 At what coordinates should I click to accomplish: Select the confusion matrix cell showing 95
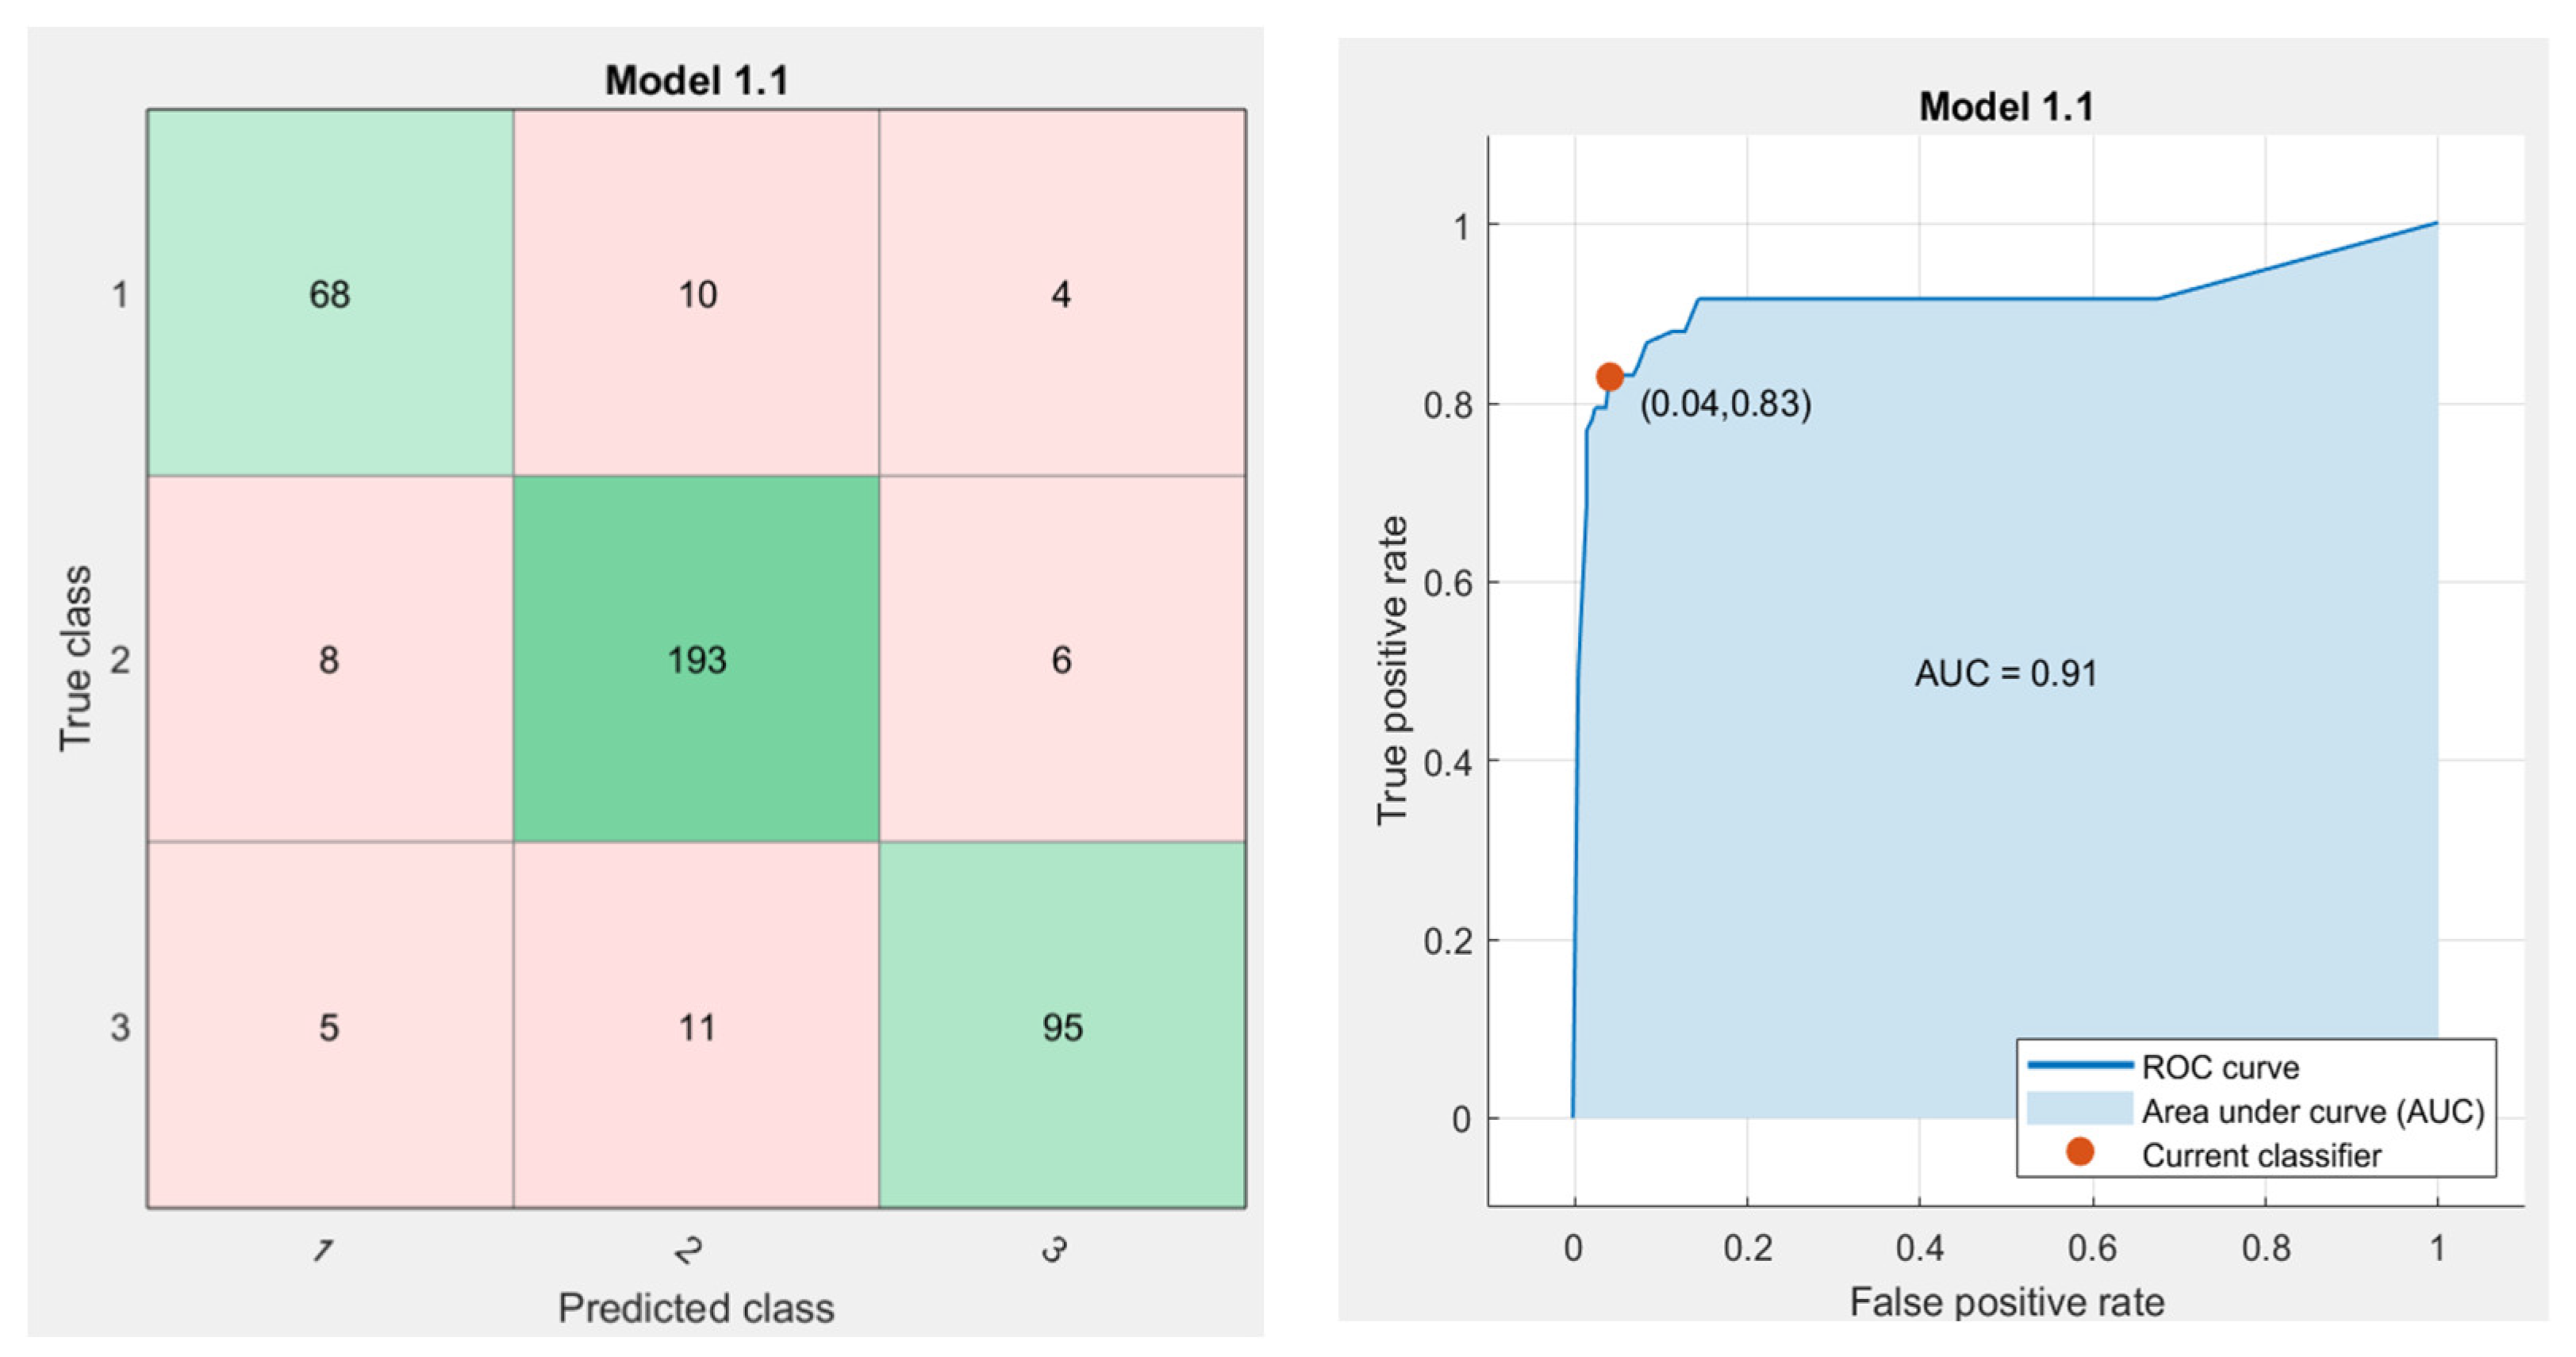(x=1062, y=1026)
